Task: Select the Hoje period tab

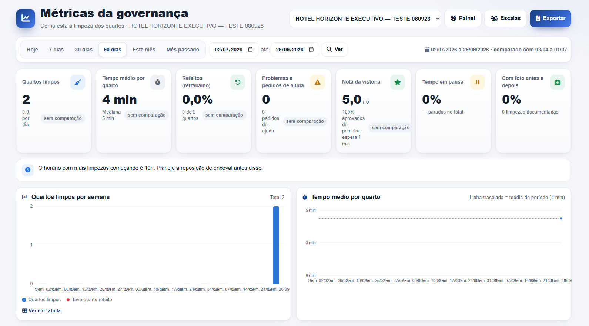Action: click(32, 50)
